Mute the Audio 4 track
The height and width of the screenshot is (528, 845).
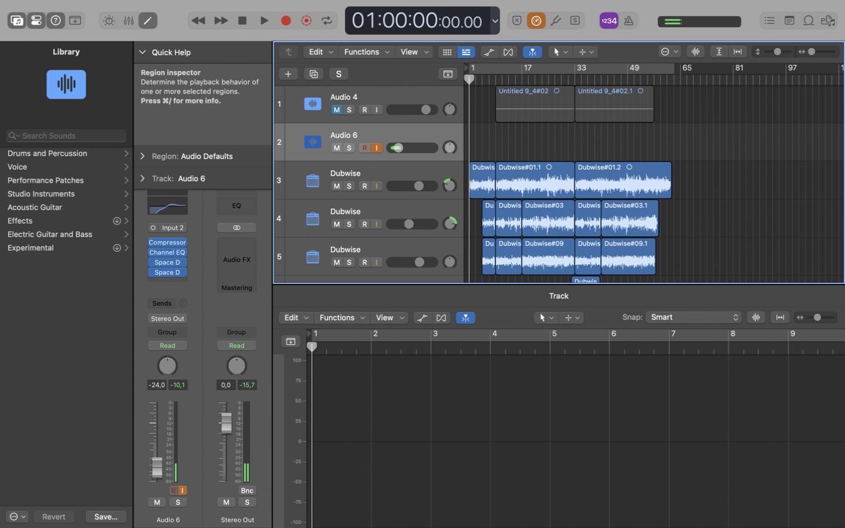336,110
